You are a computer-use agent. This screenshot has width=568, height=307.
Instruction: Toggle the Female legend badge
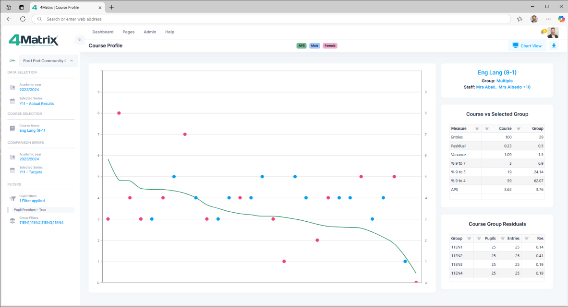coord(330,46)
